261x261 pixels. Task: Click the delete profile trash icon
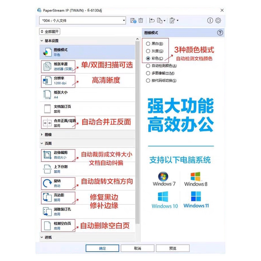[141, 21]
